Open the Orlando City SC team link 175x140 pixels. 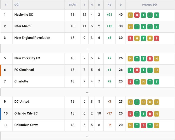[26, 113]
